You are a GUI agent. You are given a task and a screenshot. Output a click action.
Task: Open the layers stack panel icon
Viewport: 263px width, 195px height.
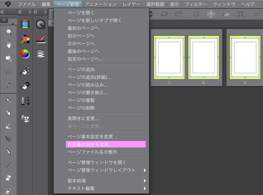(41, 54)
